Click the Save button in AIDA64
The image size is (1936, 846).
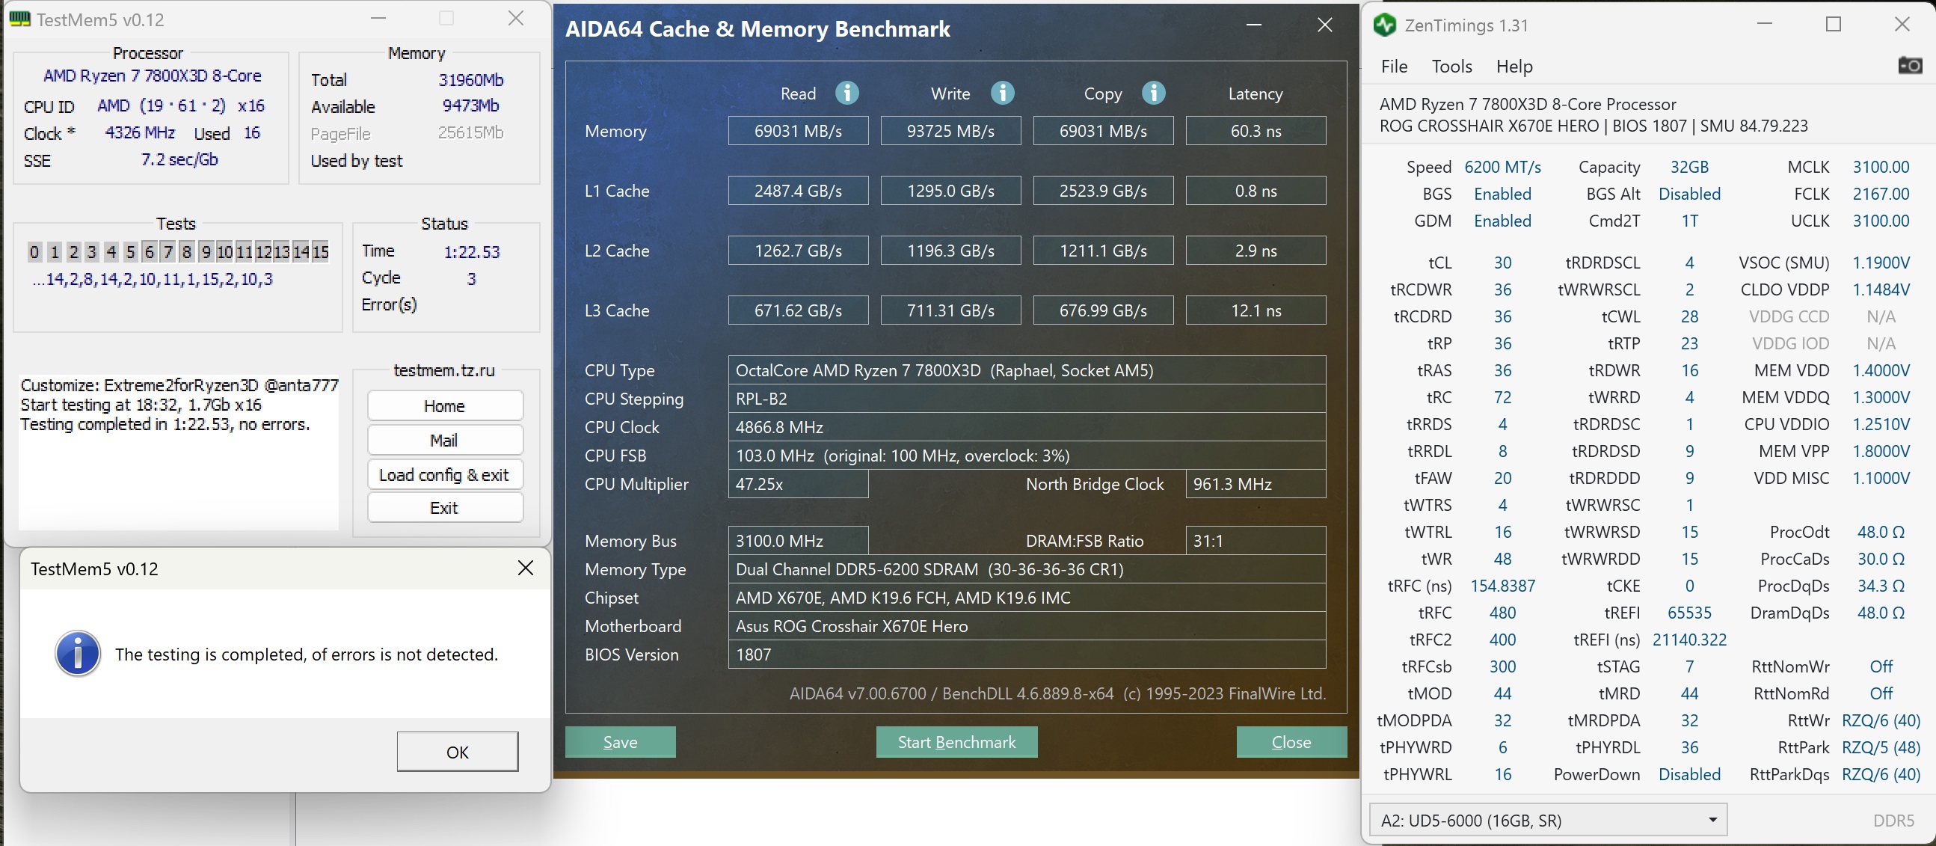pos(620,742)
